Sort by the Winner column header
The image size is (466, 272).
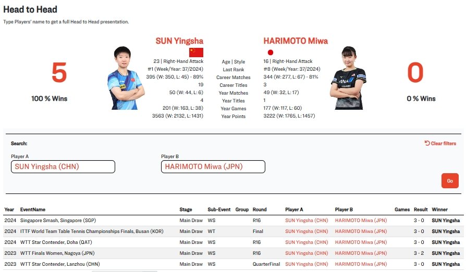[x=439, y=210]
